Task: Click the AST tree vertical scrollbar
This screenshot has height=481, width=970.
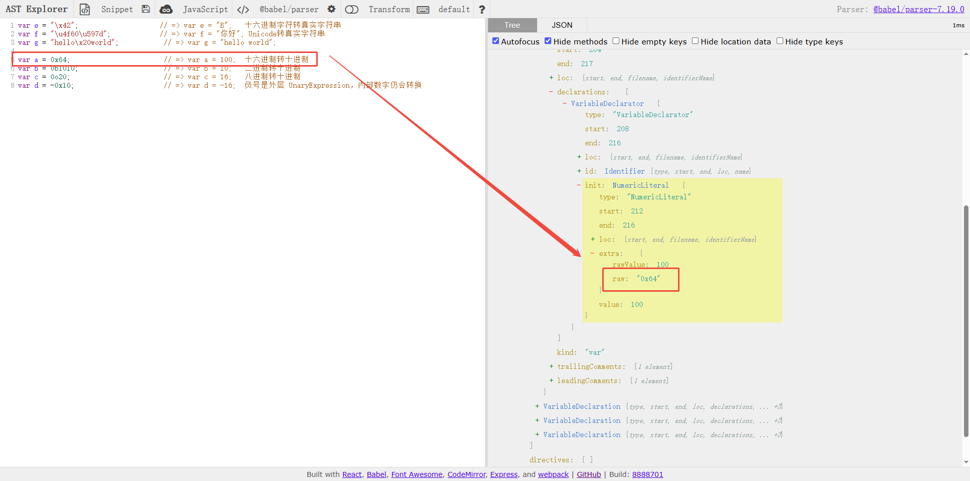Action: pyautogui.click(x=966, y=320)
